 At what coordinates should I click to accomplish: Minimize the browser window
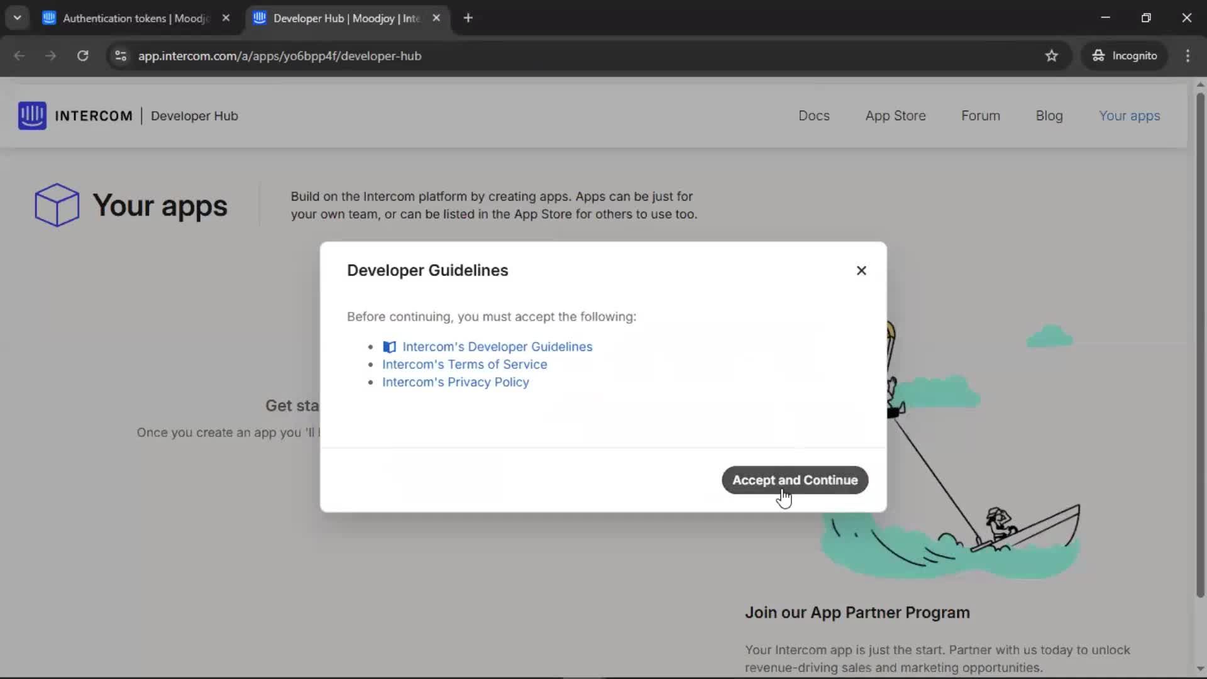pos(1106,18)
